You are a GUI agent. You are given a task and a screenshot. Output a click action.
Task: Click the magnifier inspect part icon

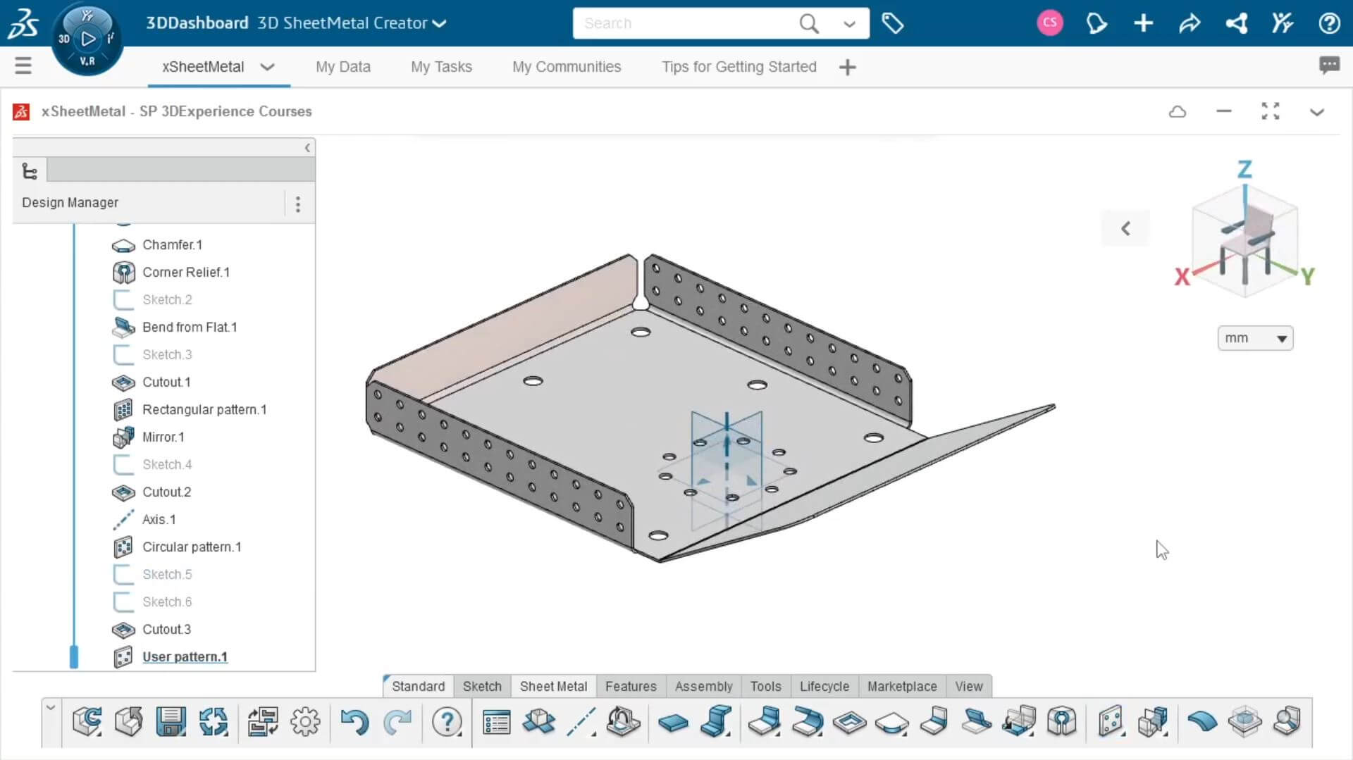[1287, 722]
